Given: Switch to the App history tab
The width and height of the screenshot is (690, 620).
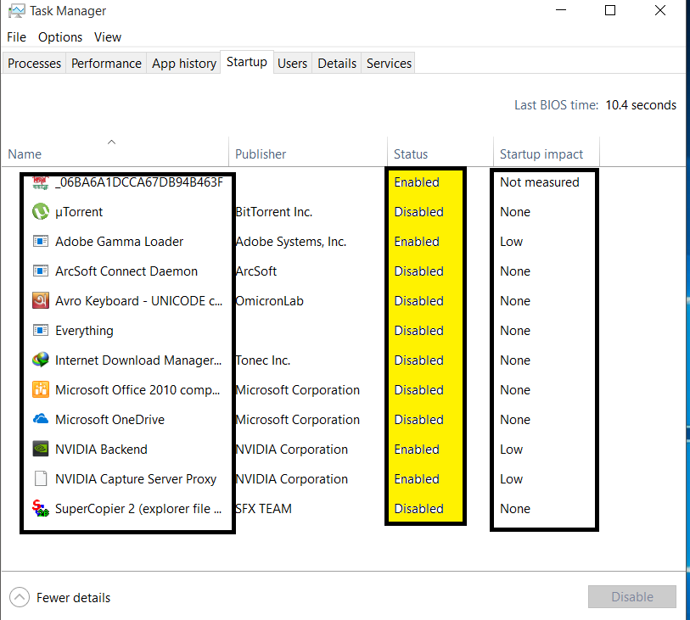Looking at the screenshot, I should 184,64.
